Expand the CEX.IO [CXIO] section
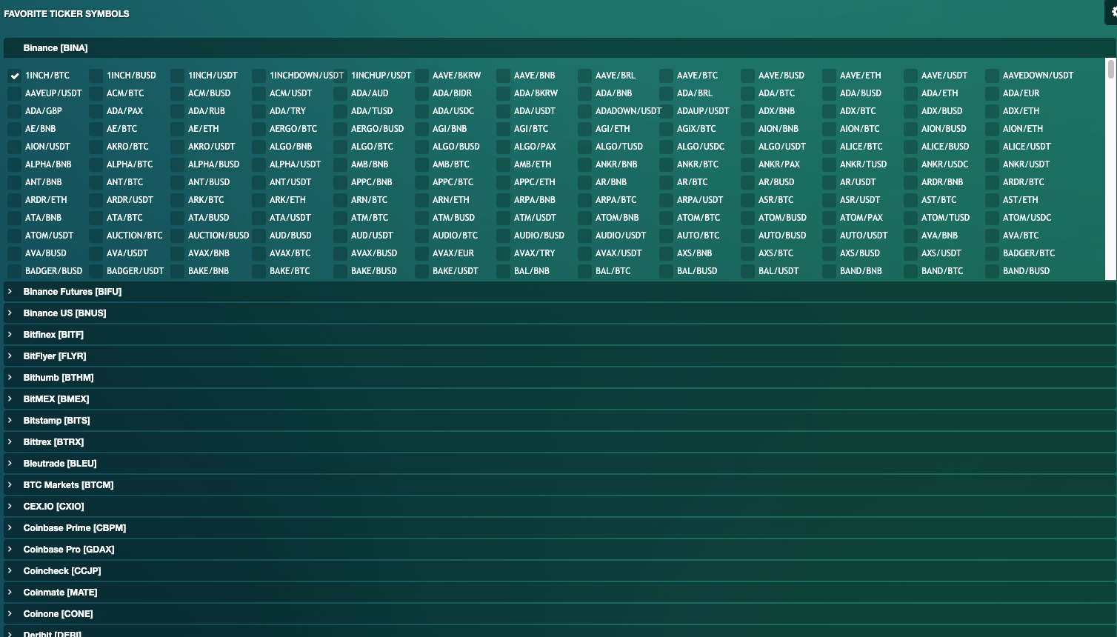1117x637 pixels. [x=559, y=507]
